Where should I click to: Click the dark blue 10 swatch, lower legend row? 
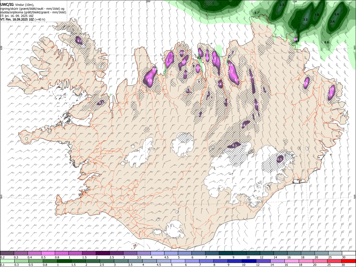coord(249,261)
